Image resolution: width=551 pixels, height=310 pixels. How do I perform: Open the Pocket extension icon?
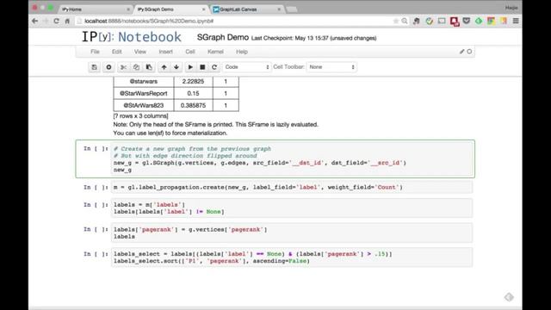tap(467, 21)
